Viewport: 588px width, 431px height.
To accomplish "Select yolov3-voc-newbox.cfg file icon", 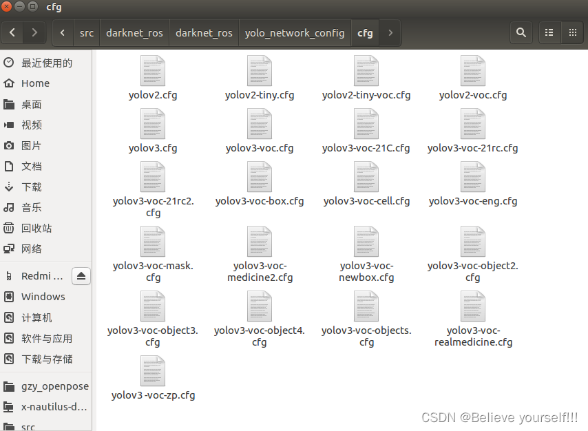I will click(x=366, y=241).
